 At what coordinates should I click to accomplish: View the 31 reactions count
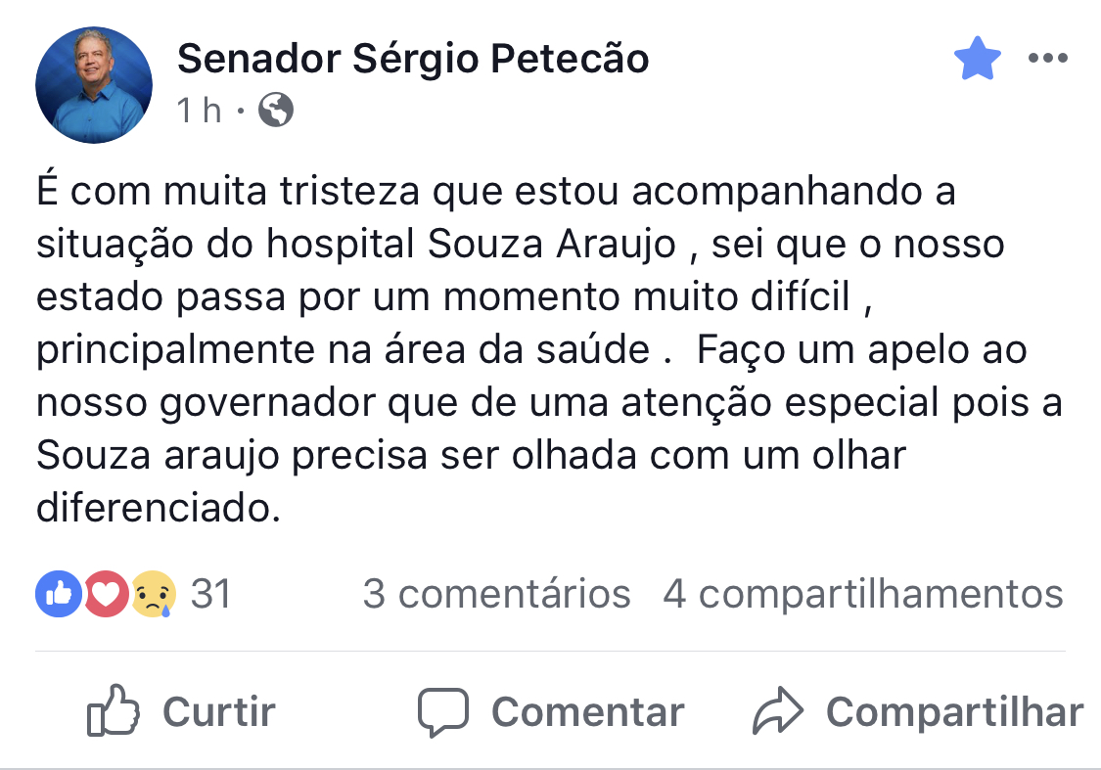point(210,594)
